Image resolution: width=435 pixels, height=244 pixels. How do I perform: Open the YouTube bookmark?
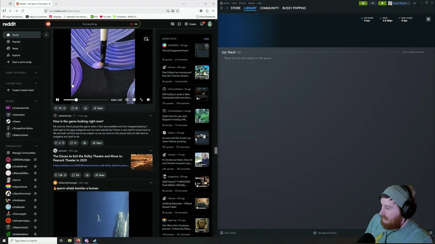click(105, 17)
